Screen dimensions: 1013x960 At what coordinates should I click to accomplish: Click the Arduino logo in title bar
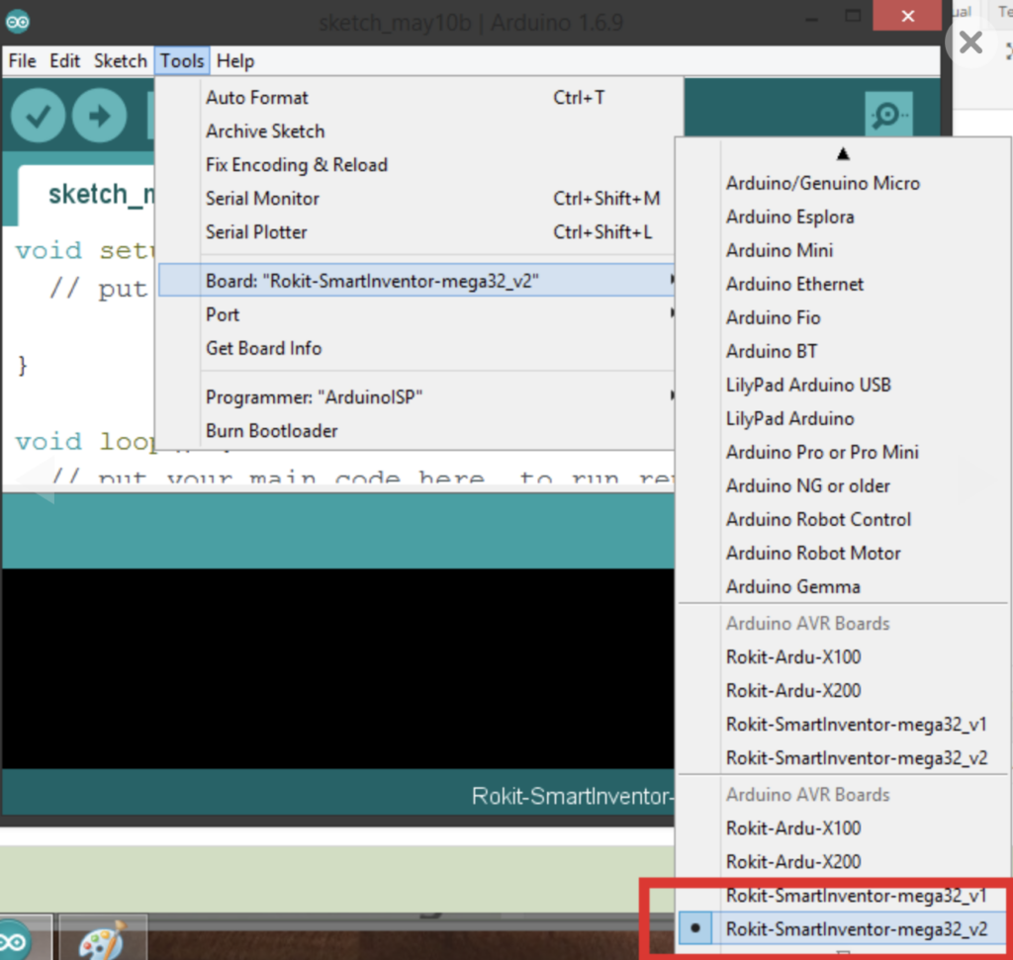[18, 22]
